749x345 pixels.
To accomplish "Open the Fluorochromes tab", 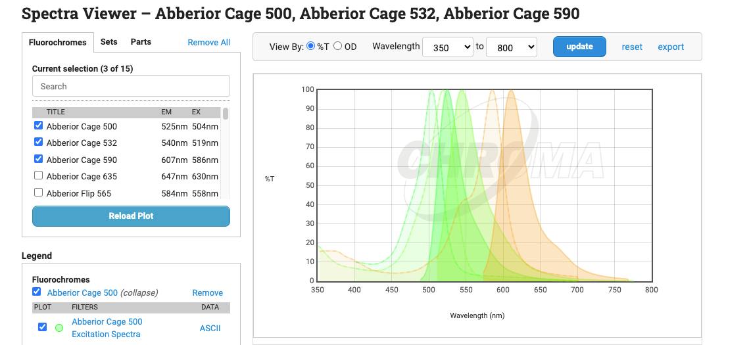I will [x=57, y=42].
